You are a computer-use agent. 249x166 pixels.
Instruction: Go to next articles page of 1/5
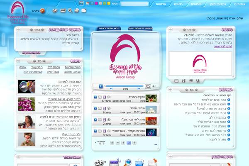44,61
